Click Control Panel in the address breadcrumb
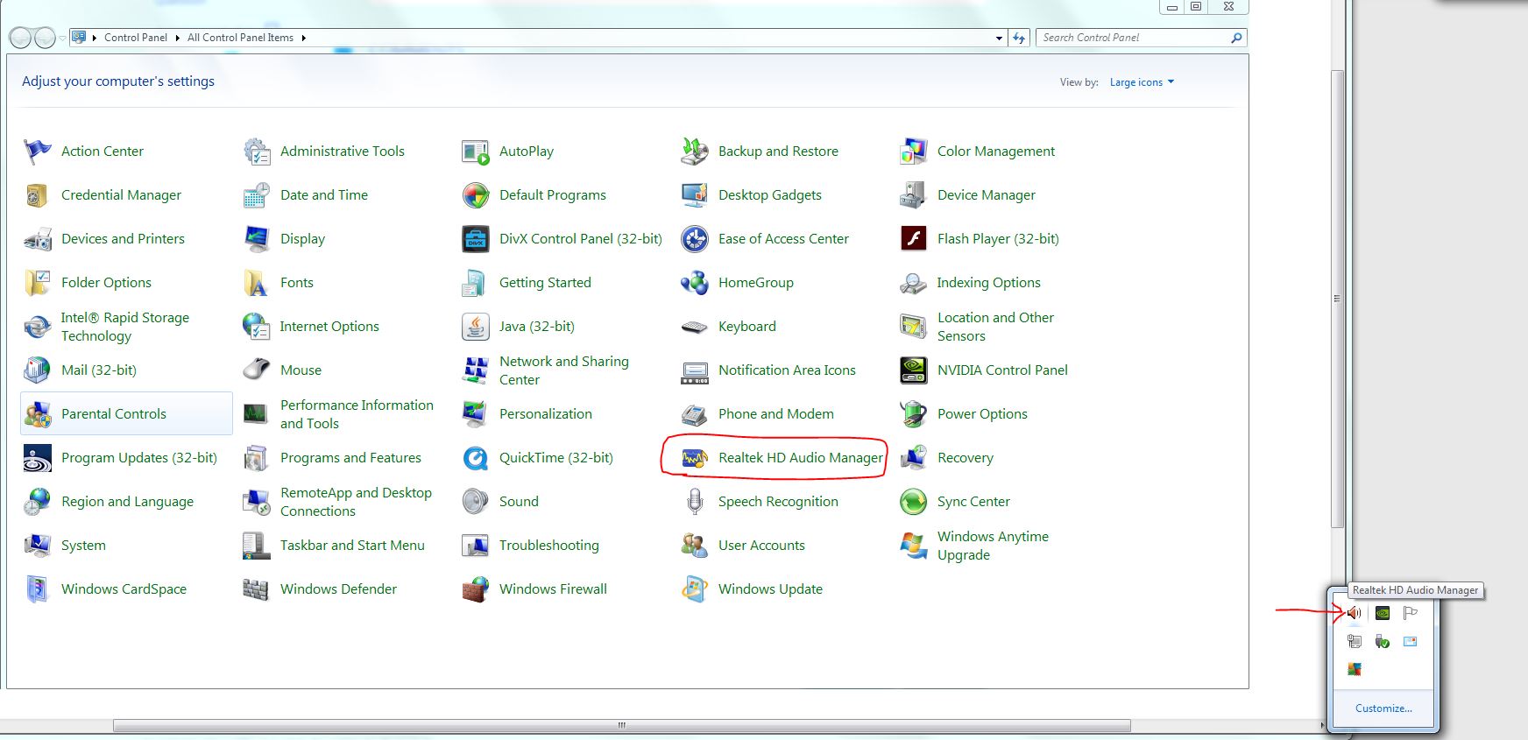This screenshot has width=1528, height=740. (136, 38)
